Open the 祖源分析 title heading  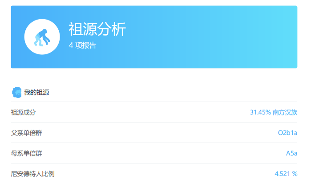[x=97, y=29]
